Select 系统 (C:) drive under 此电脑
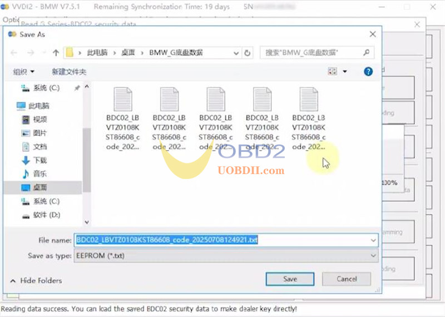445x317 pixels. click(40, 201)
